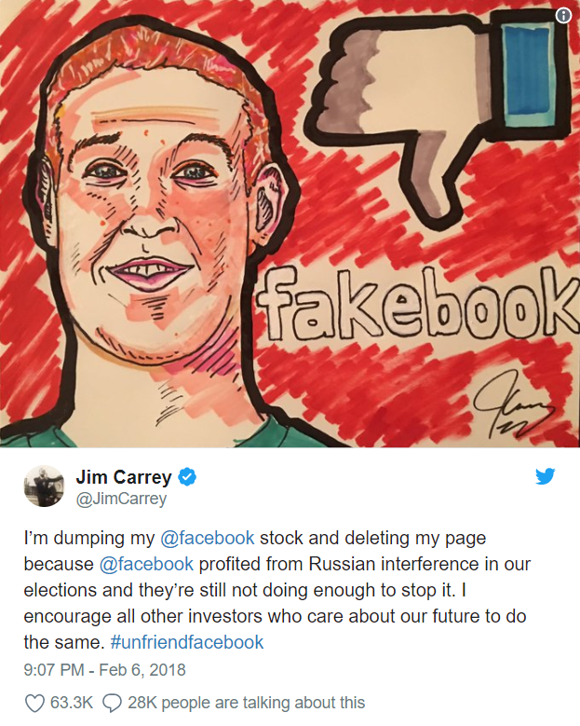
Task: Open "28K people are talking about this"
Action: (x=247, y=703)
